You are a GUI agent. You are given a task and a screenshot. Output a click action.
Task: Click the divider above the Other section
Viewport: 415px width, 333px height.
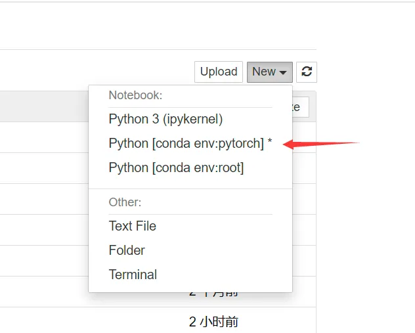(x=190, y=189)
